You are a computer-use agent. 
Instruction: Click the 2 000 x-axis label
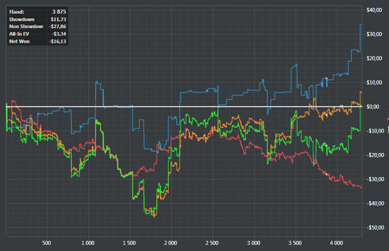pos(171,243)
